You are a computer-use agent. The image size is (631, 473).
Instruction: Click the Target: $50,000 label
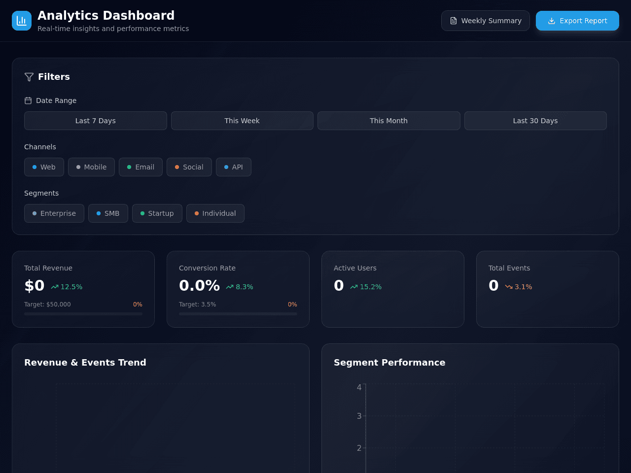coord(47,304)
